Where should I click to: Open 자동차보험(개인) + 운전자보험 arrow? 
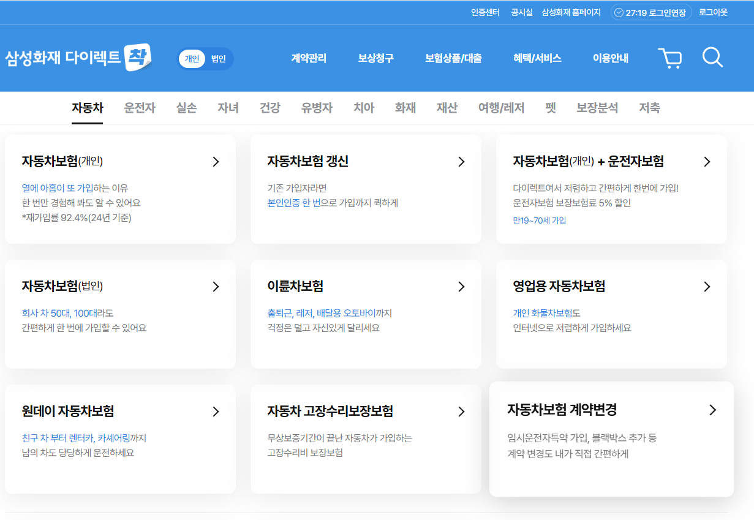707,162
